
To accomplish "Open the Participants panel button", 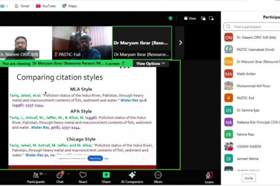I will (36, 178).
